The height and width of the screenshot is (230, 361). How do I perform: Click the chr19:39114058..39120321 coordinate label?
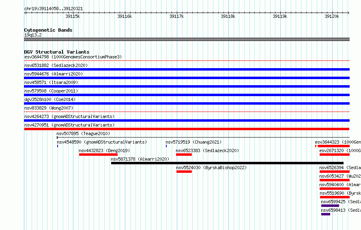pyautogui.click(x=54, y=9)
